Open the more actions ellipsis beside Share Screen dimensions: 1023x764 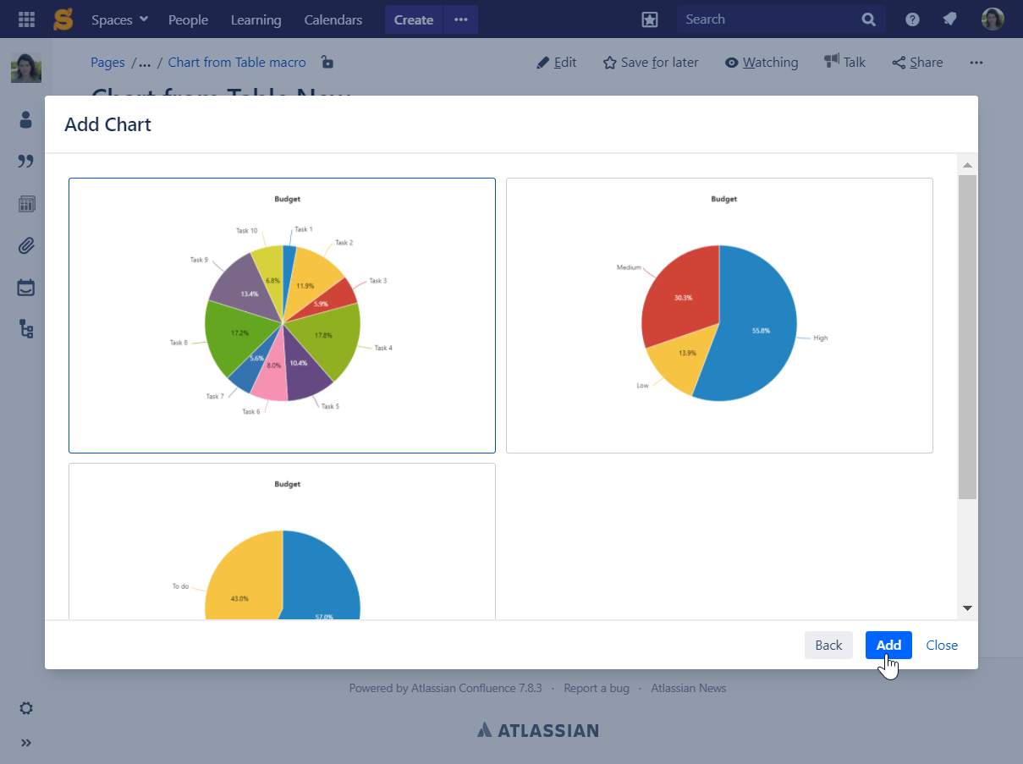[976, 62]
